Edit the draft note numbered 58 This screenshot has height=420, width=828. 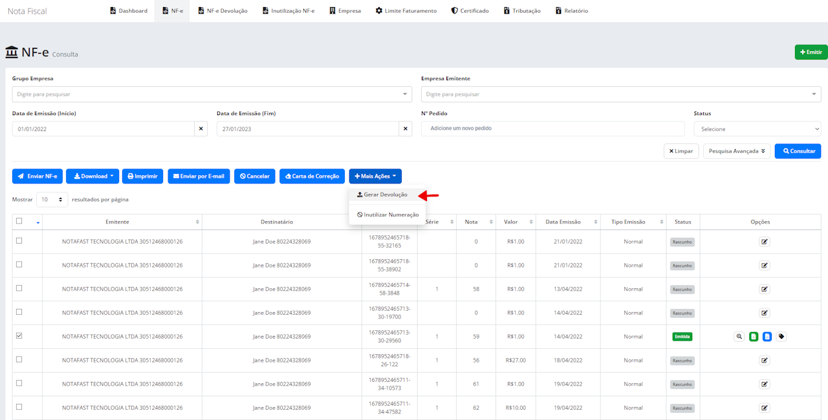coord(765,289)
